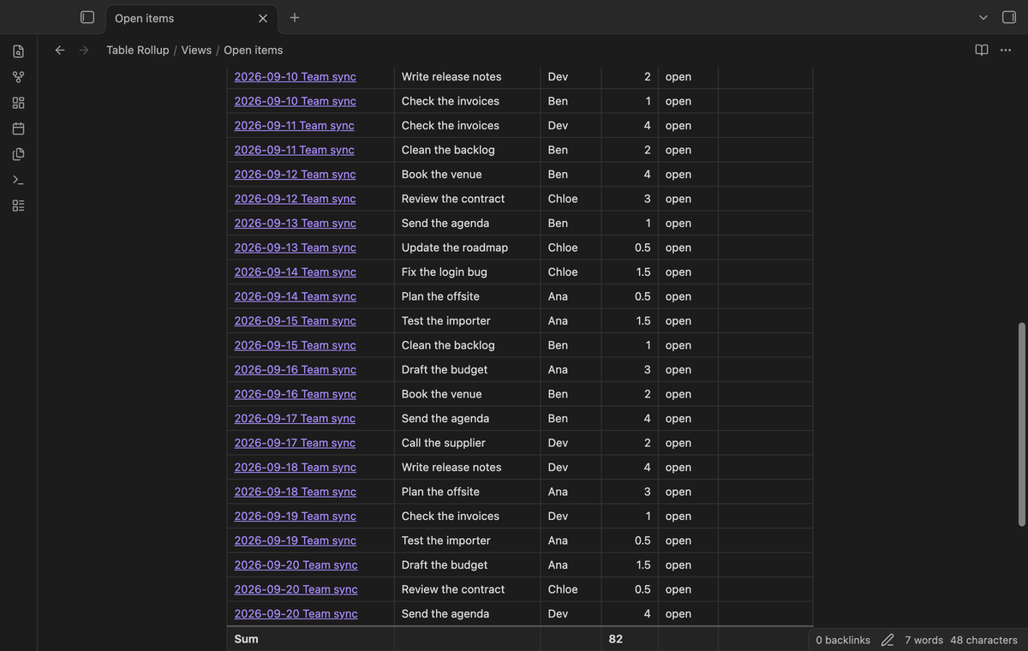The image size is (1028, 651).
Task: Open 2026-09-10 Team sync link, Write release notes row
Action: pos(296,76)
